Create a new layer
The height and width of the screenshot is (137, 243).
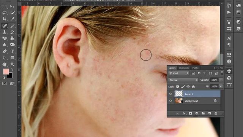point(210,113)
